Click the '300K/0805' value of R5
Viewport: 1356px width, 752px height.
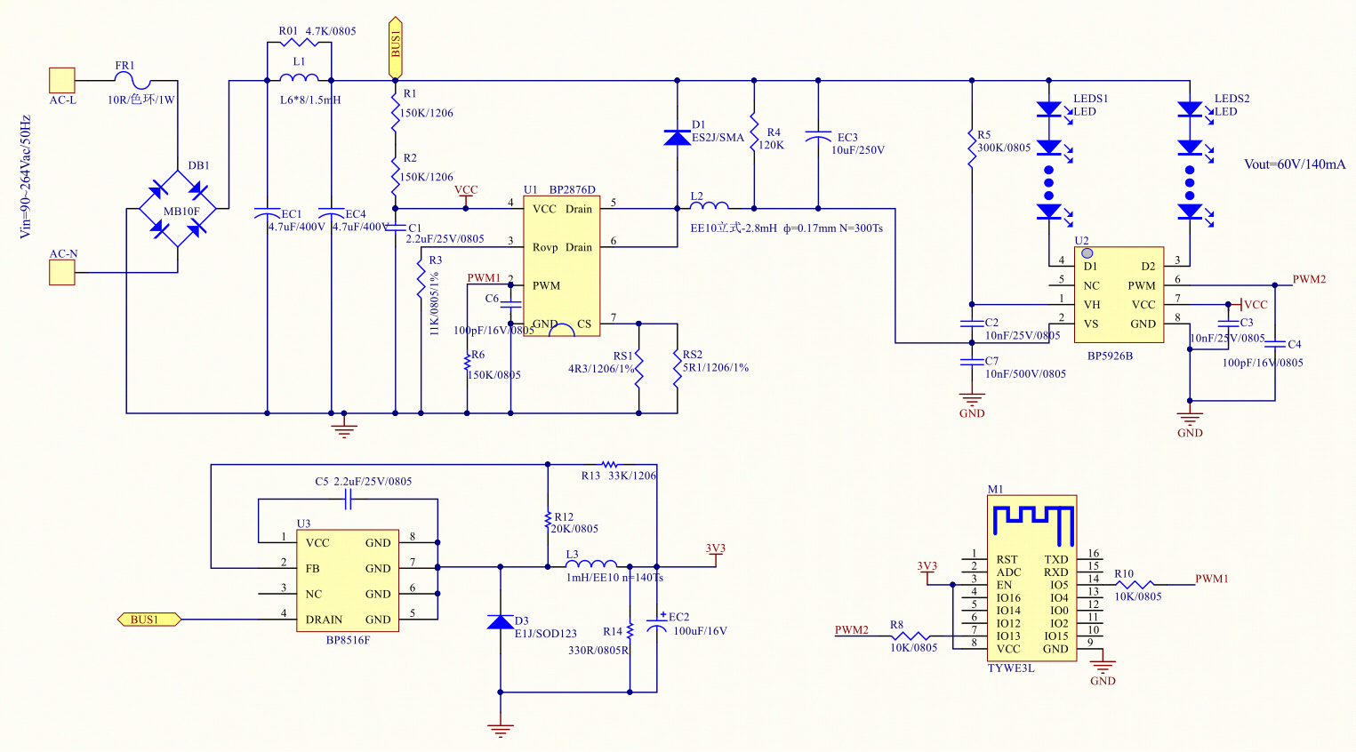click(x=1004, y=148)
